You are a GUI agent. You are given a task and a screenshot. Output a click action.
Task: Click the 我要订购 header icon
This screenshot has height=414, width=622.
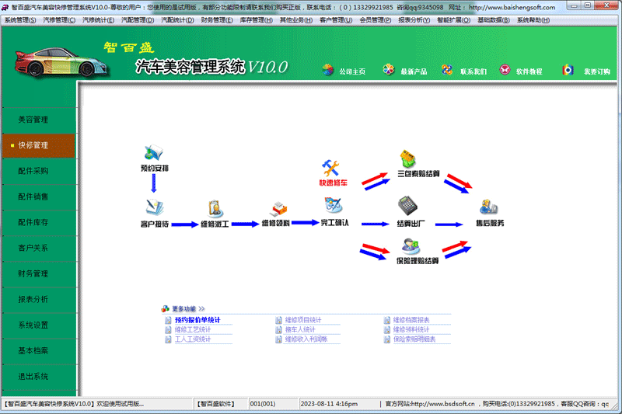point(568,70)
